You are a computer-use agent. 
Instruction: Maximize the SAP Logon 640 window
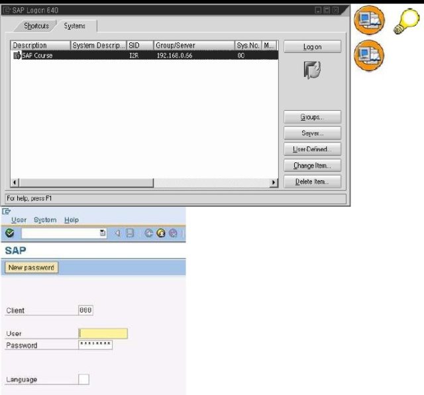click(327, 11)
